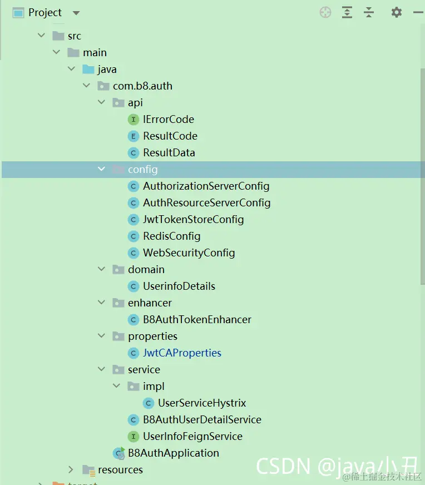Collapse the enhancer package chevron
Image resolution: width=425 pixels, height=485 pixels.
(x=101, y=303)
